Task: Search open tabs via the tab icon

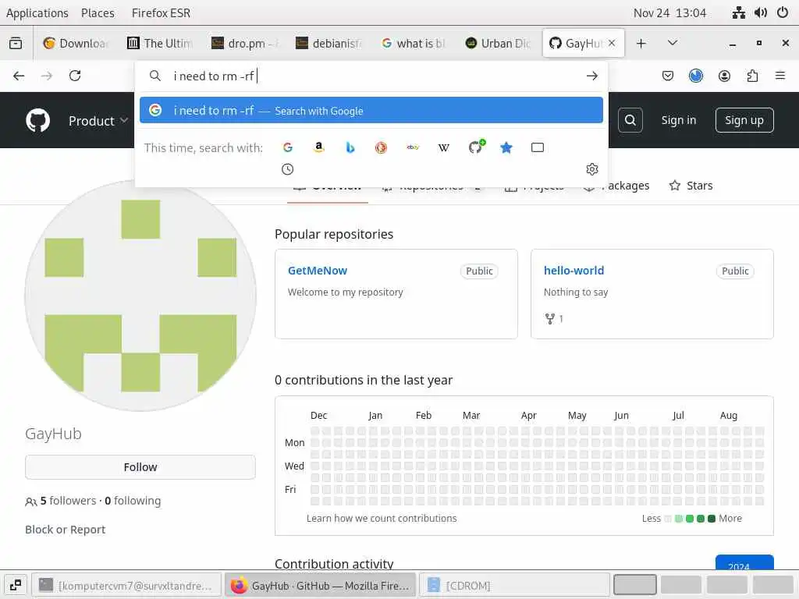Action: click(538, 147)
